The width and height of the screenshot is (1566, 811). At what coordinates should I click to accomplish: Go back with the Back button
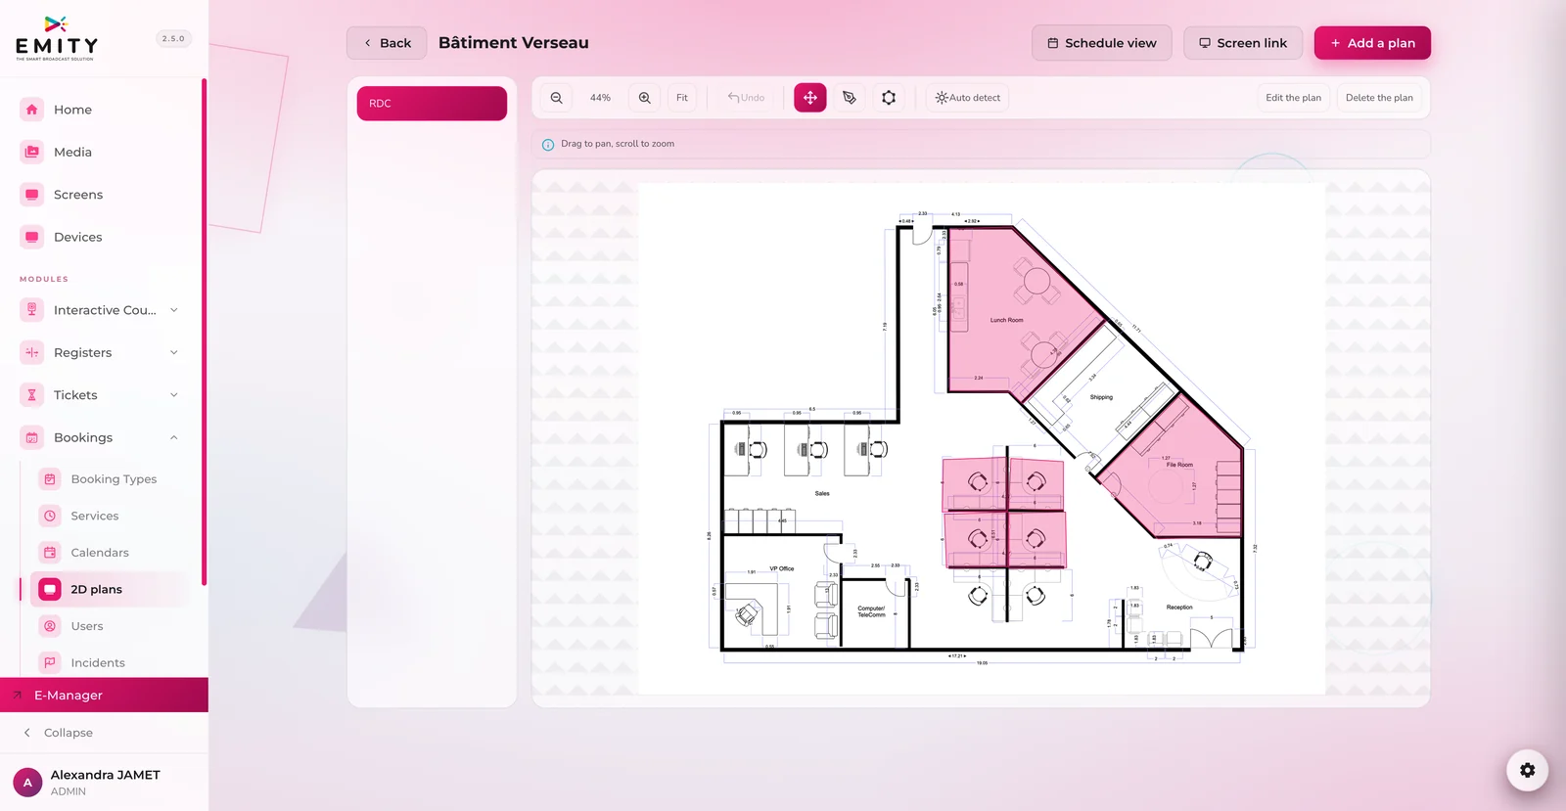pos(387,43)
